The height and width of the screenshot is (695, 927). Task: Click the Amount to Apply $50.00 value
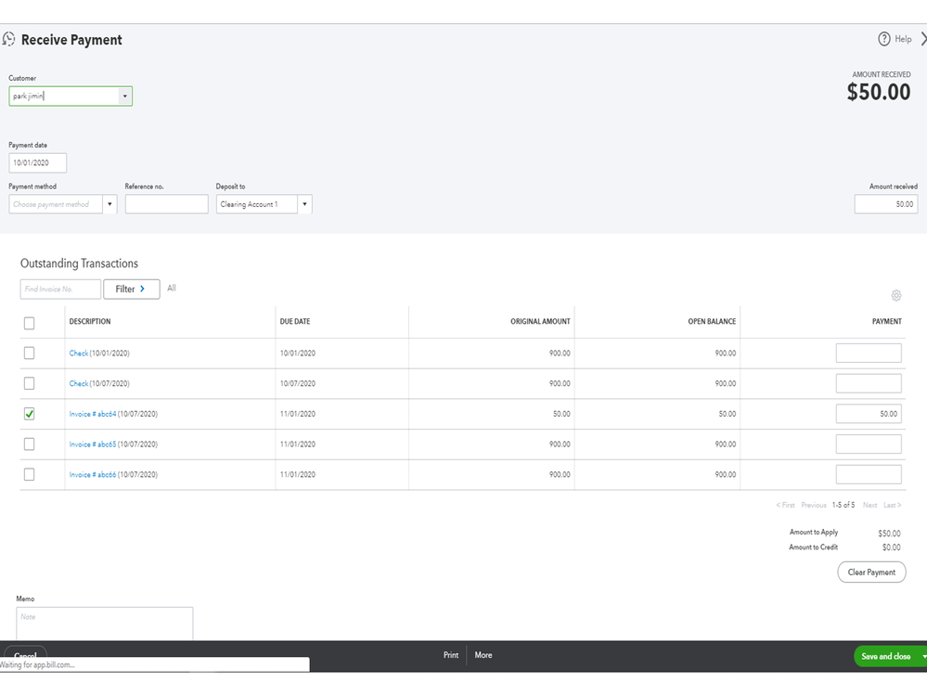[x=889, y=533]
